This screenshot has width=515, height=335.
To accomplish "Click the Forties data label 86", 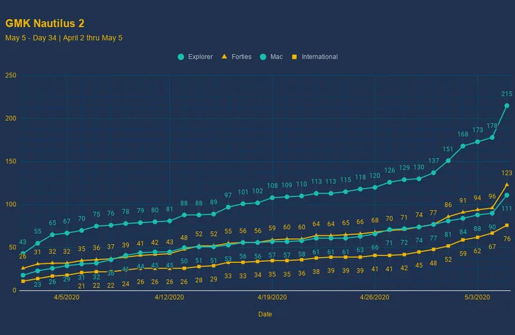I will coord(448,205).
